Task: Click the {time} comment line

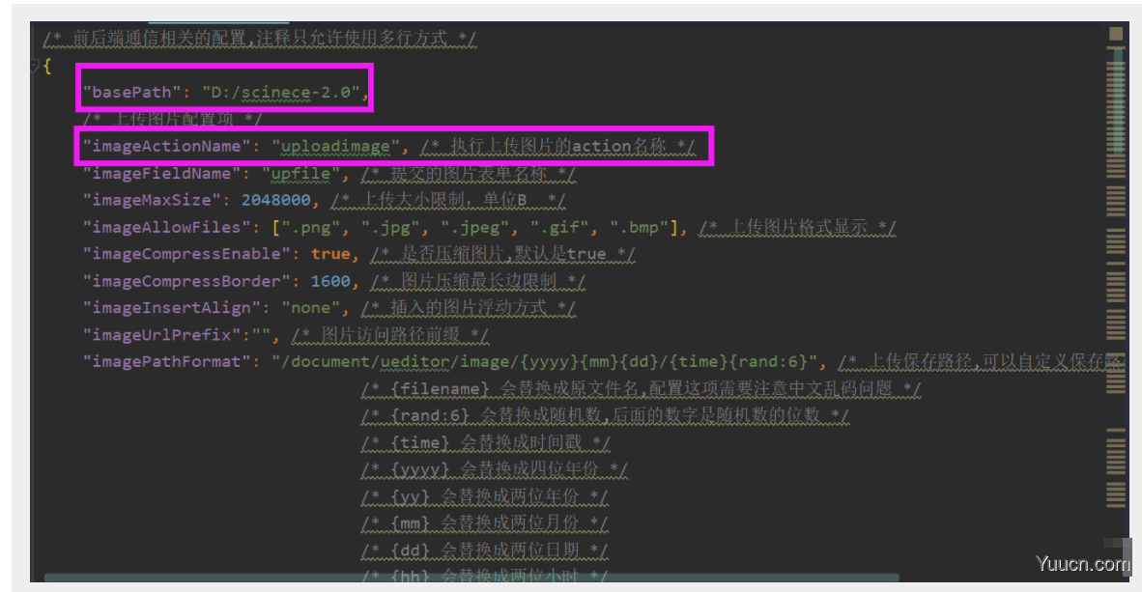Action: click(486, 442)
